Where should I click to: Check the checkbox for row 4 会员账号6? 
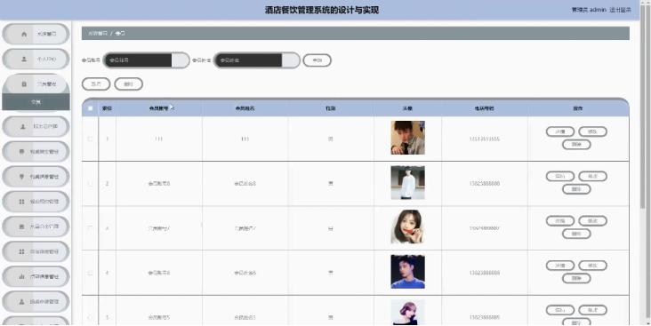click(90, 273)
